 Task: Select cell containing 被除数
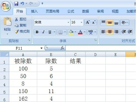pyautogui.click(x=23, y=61)
